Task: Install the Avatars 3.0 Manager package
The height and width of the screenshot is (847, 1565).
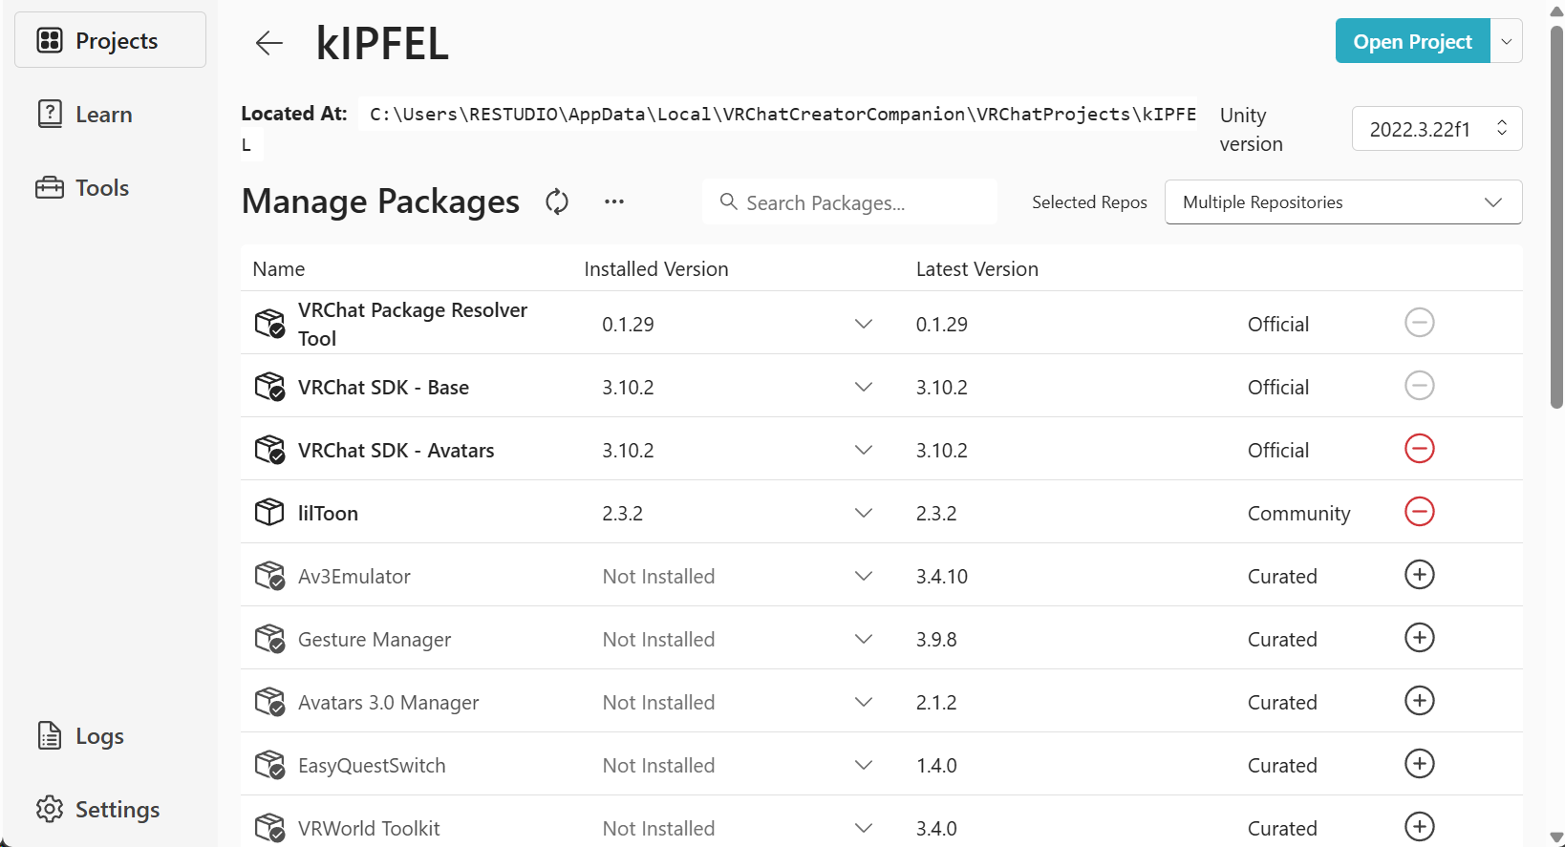Action: point(1419,701)
